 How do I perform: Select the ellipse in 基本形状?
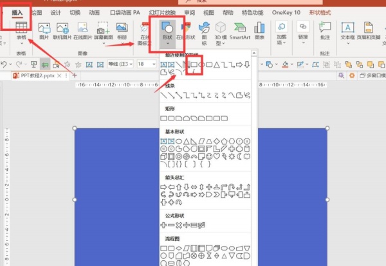click(179, 141)
